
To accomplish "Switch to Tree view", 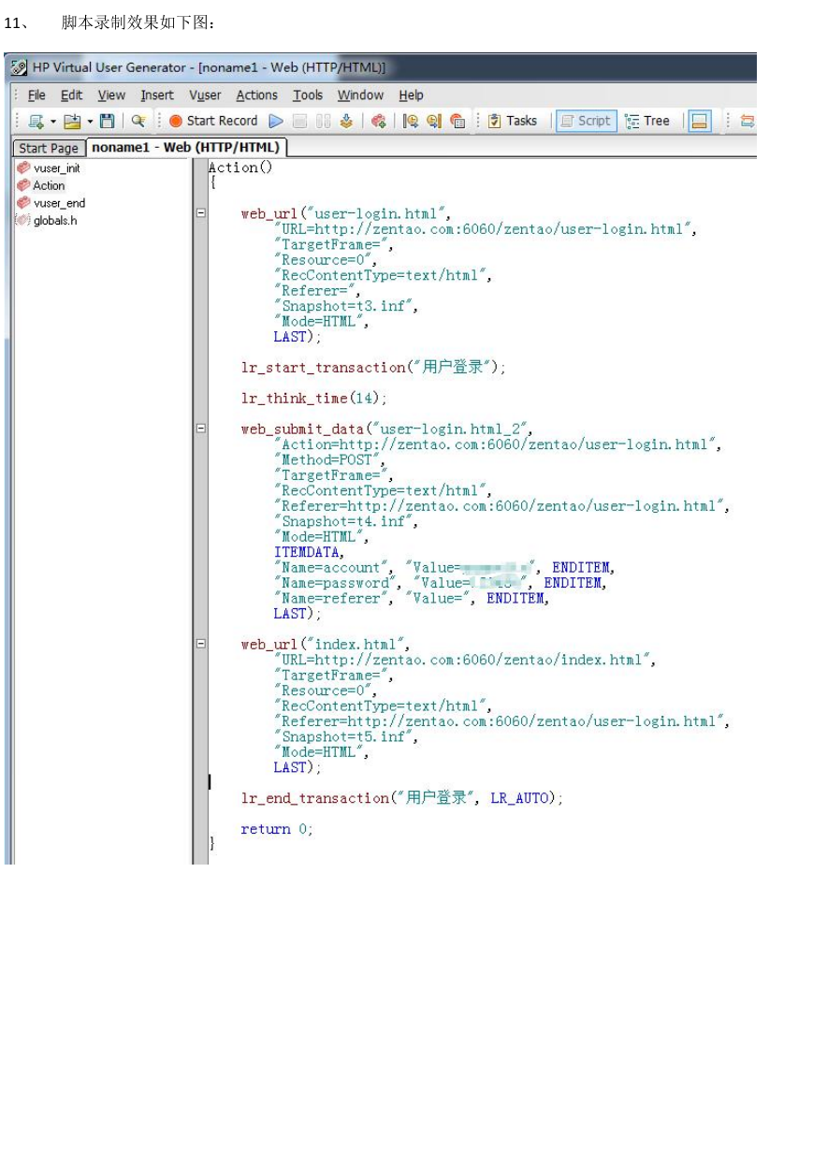I will [647, 121].
